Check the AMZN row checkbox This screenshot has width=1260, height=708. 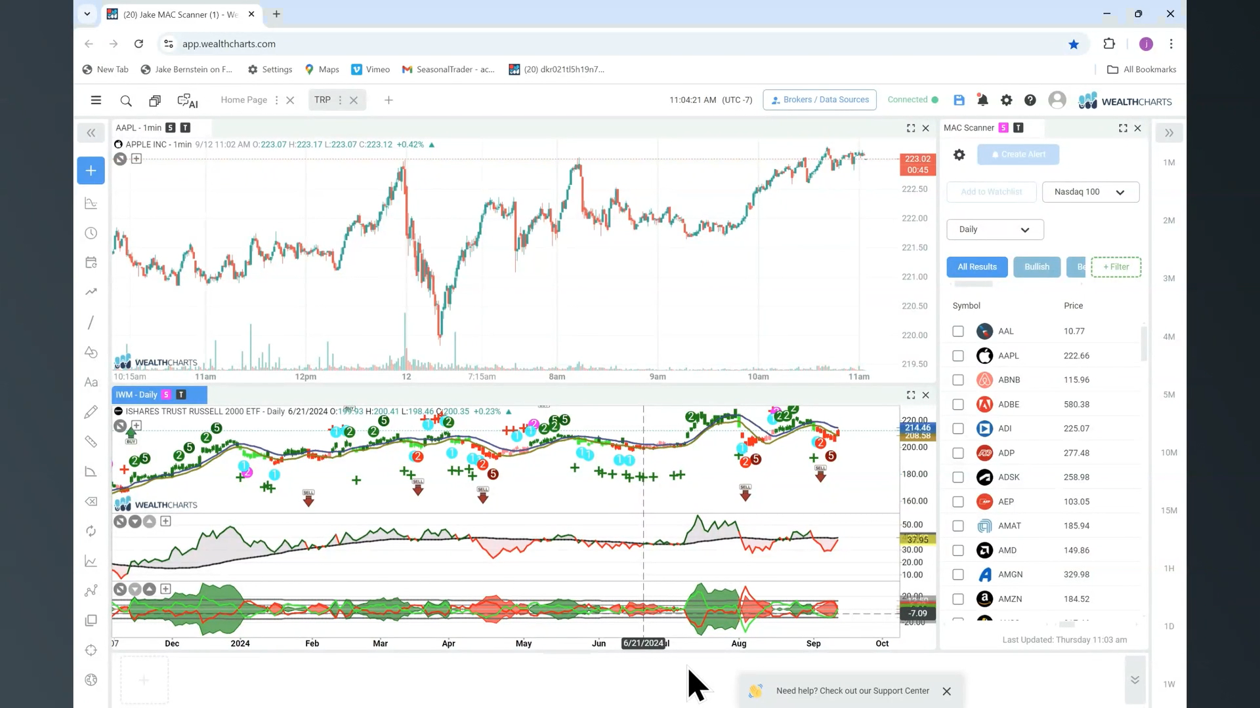(958, 599)
